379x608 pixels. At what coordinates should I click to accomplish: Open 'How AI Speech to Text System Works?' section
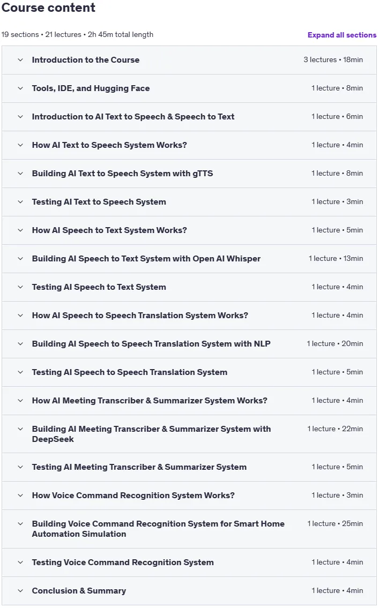(189, 230)
